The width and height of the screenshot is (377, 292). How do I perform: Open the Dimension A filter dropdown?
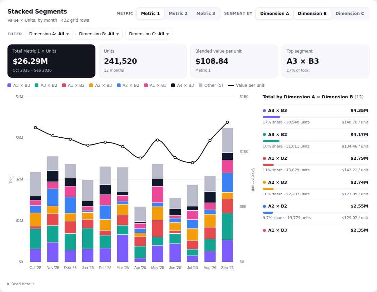click(49, 34)
